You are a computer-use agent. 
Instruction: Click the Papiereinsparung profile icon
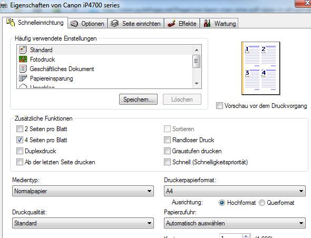(x=23, y=78)
